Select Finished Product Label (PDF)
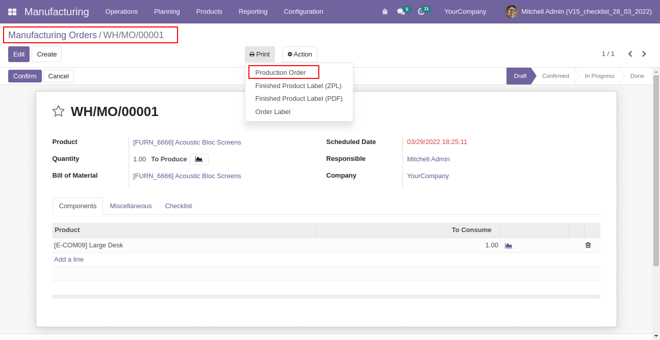 click(299, 99)
